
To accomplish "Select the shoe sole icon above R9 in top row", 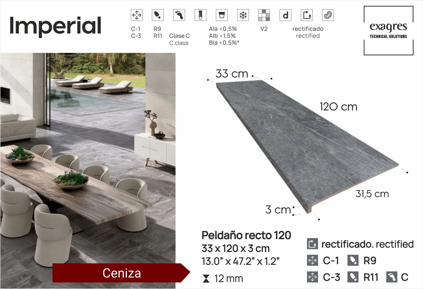I will pos(158,15).
